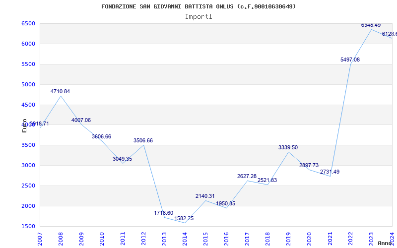This screenshot has width=397, height=248.
Task: Click the 2007 year label on x-axis
Action: (x=40, y=238)
